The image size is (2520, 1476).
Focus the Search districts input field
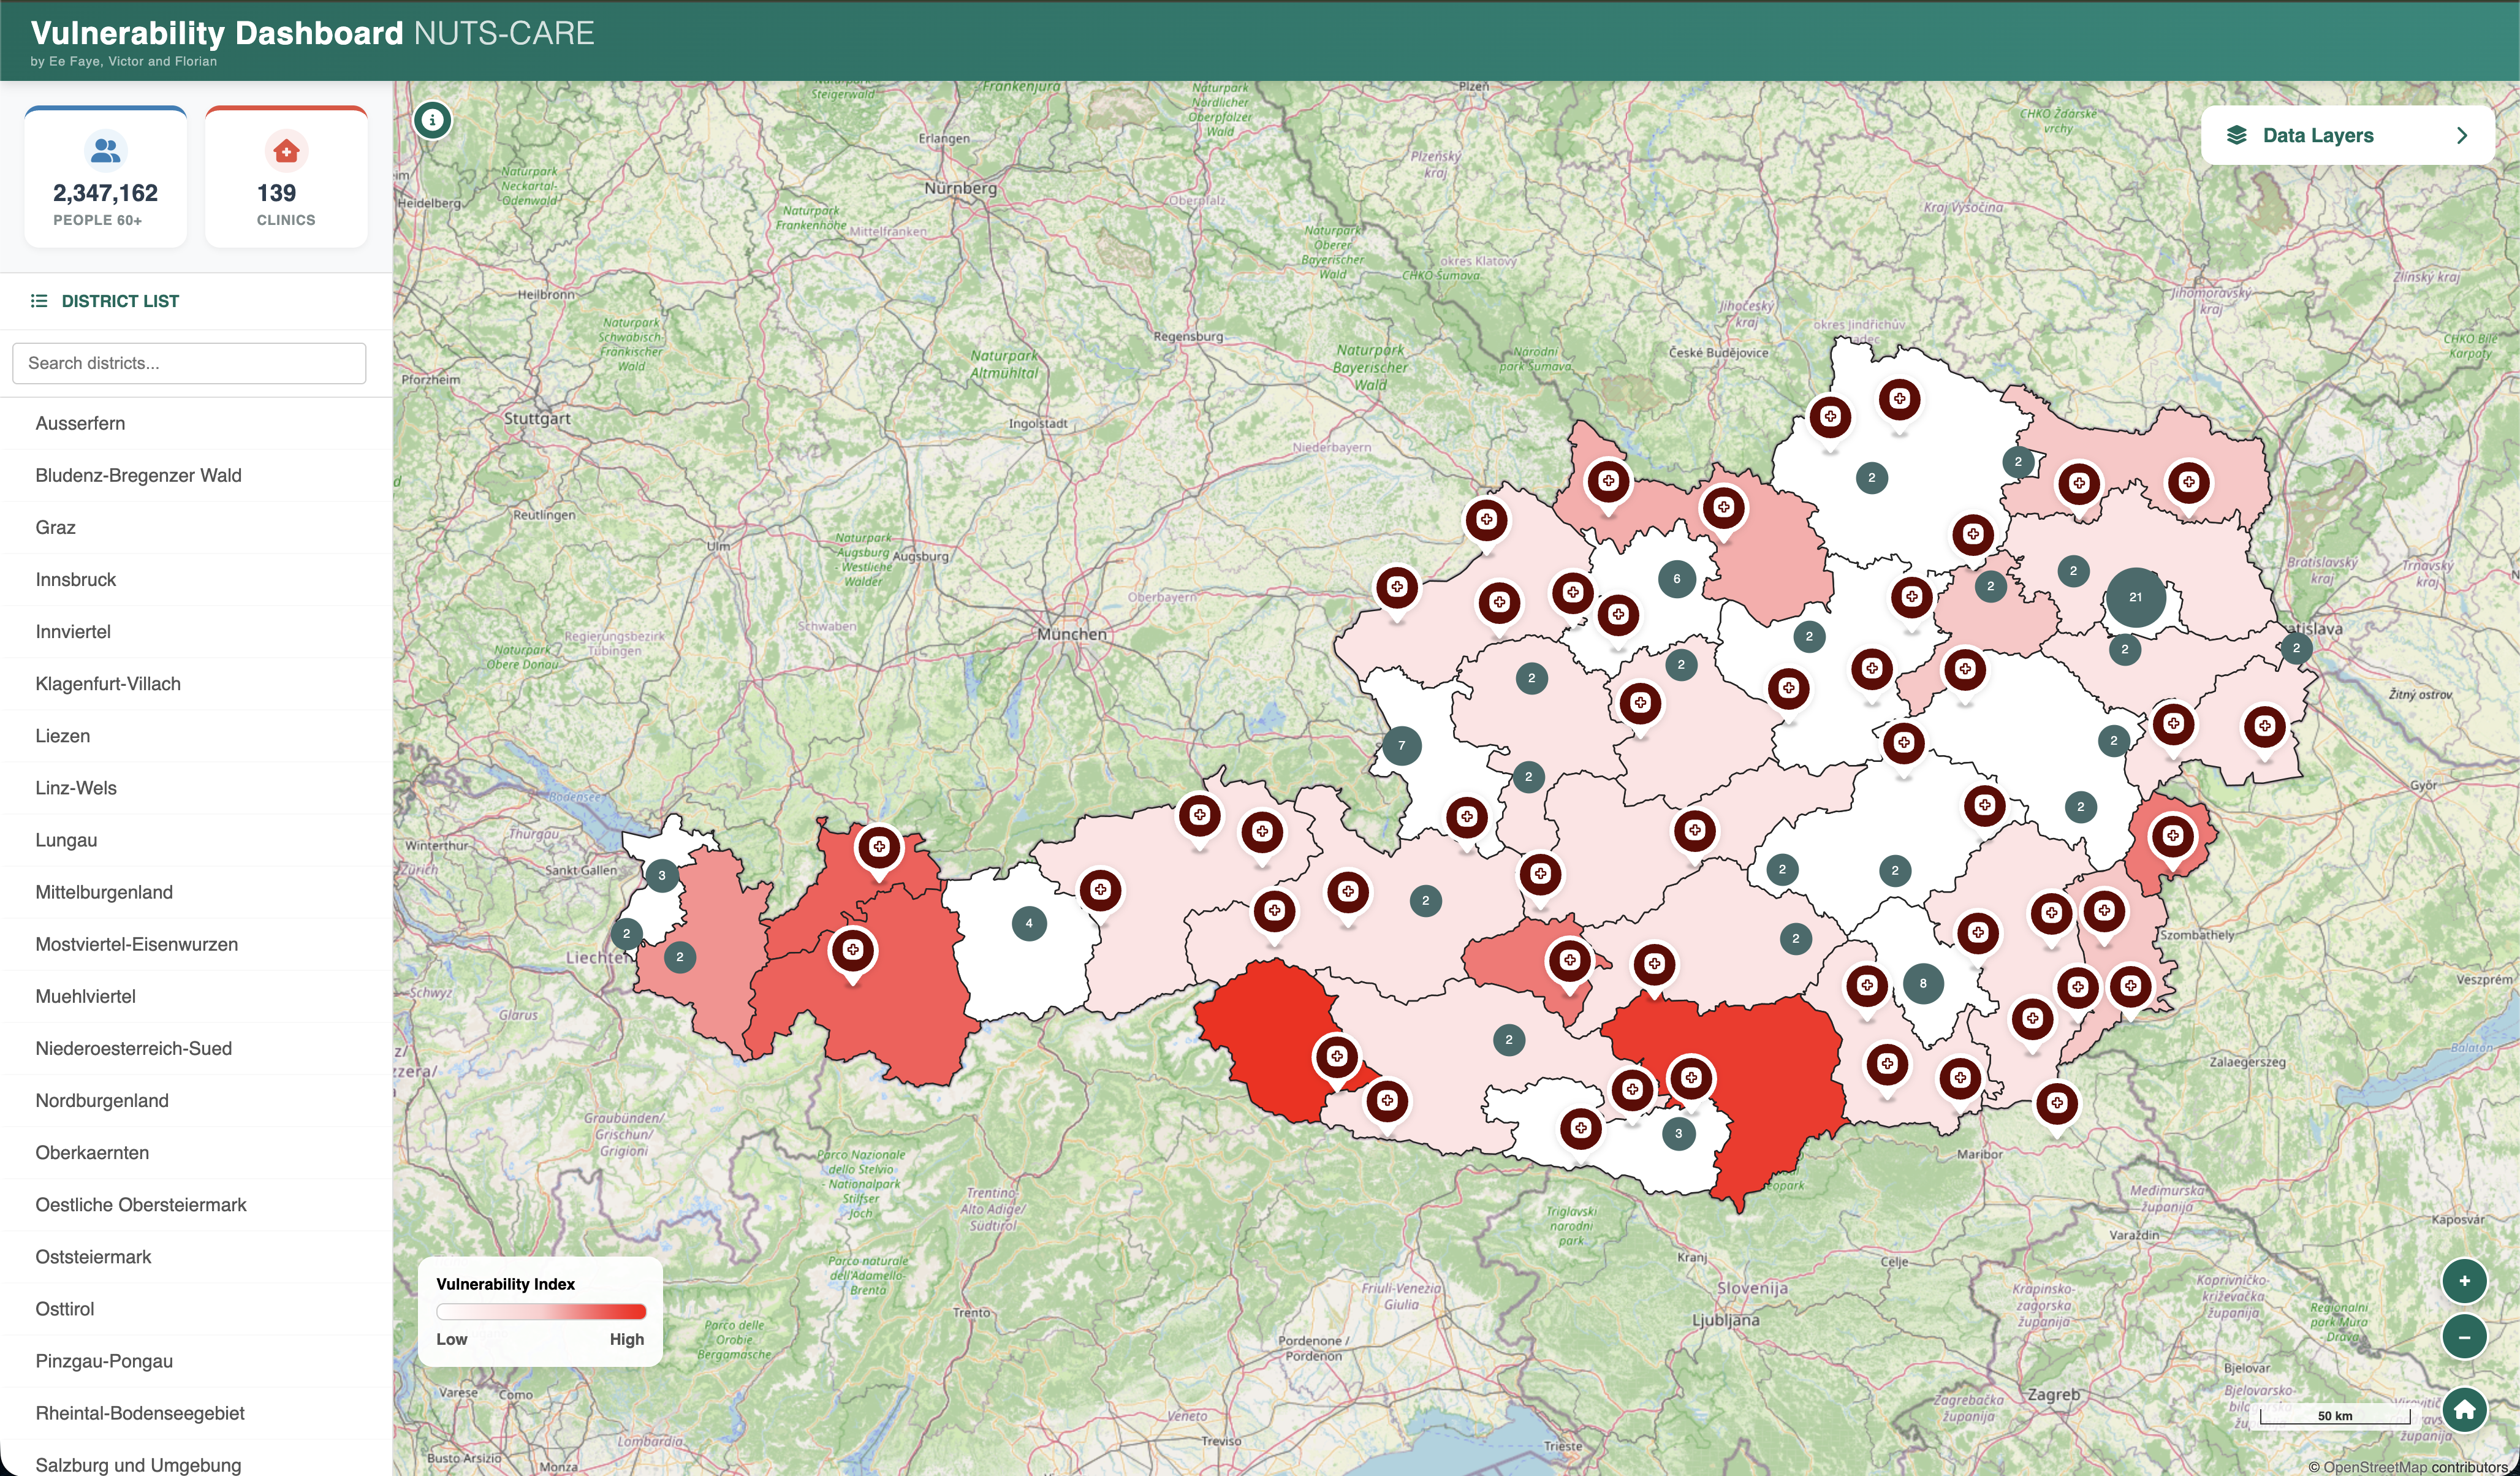point(189,363)
